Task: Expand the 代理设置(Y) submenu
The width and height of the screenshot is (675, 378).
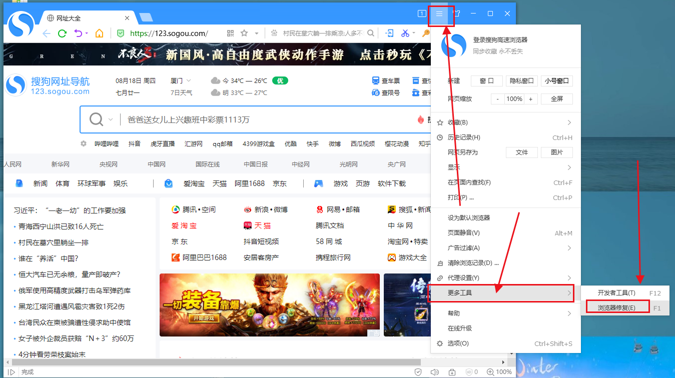Action: (506, 278)
